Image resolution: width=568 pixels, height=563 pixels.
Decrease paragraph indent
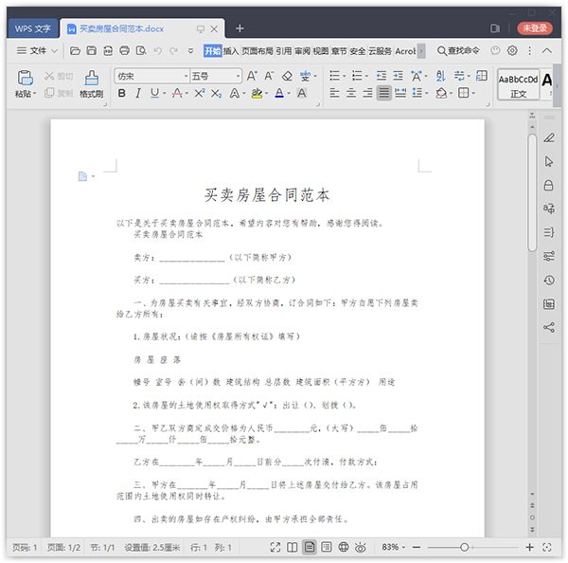(x=382, y=76)
